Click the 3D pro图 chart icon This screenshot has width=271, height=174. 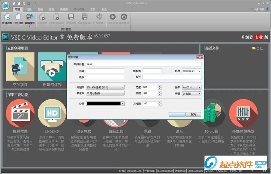213,112
